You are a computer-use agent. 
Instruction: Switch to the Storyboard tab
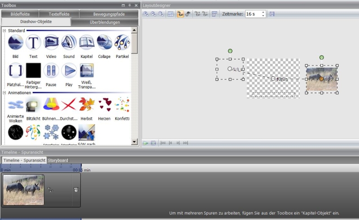(x=58, y=160)
